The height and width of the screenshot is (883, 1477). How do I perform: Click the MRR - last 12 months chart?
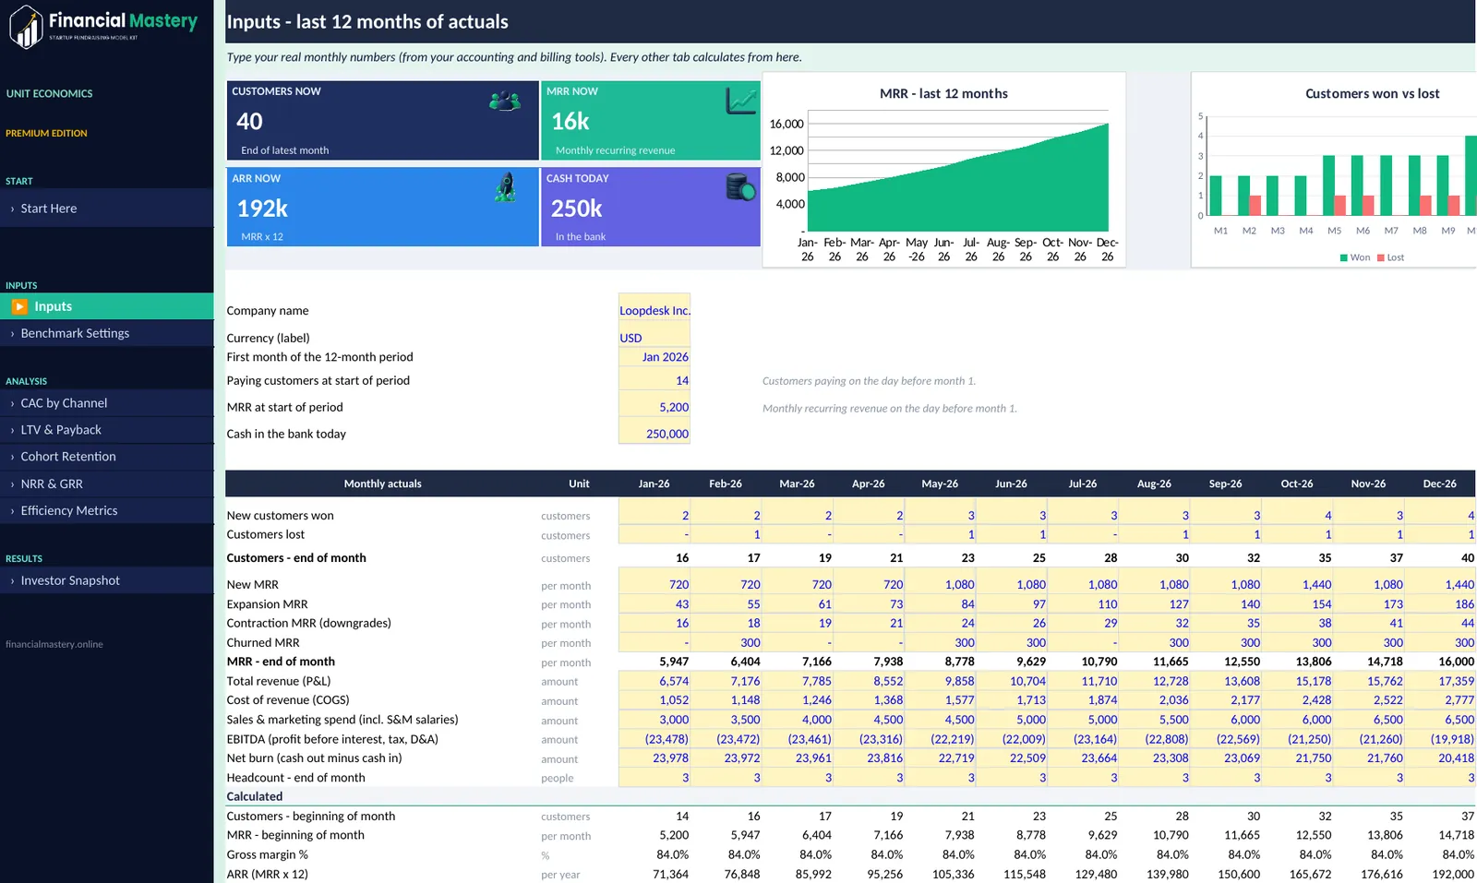pyautogui.click(x=944, y=171)
